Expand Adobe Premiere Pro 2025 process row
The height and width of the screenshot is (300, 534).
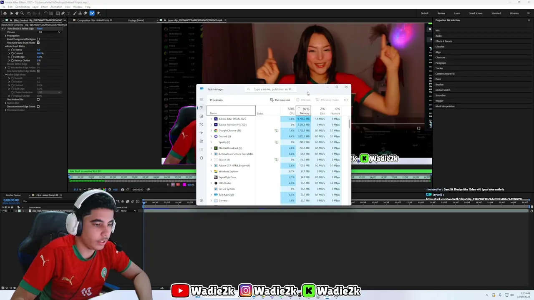coord(211,125)
